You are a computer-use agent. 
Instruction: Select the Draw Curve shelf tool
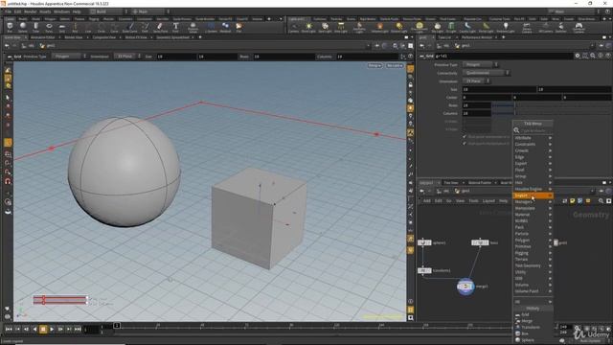pos(130,28)
